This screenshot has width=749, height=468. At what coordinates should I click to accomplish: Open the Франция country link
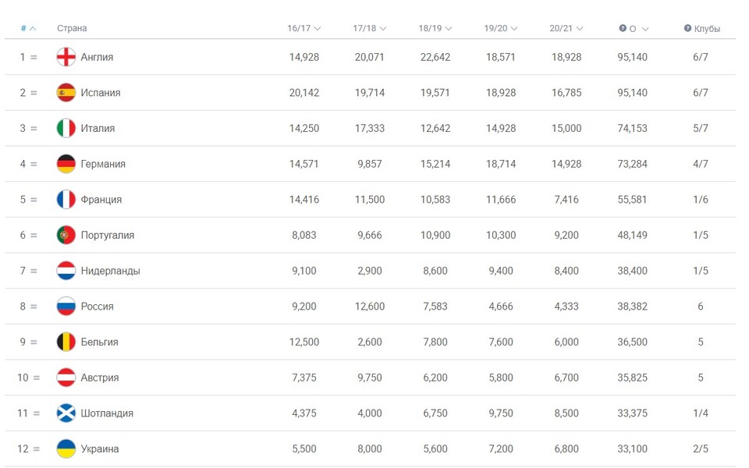[x=101, y=200]
